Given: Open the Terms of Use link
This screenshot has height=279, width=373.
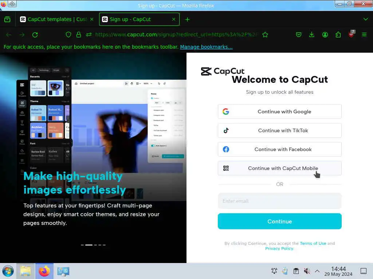Looking at the screenshot, I should pos(313,243).
